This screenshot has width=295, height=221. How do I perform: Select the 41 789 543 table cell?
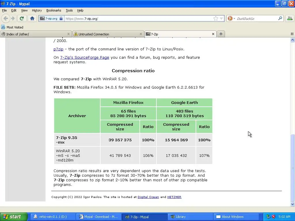pos(120,156)
